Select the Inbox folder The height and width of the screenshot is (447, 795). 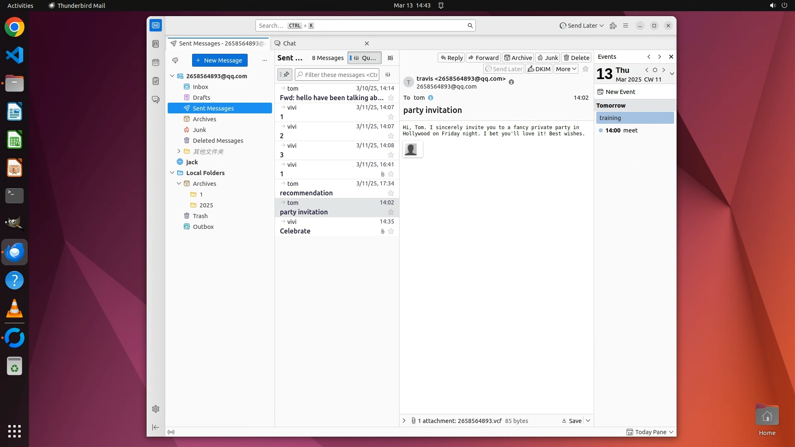coord(200,87)
